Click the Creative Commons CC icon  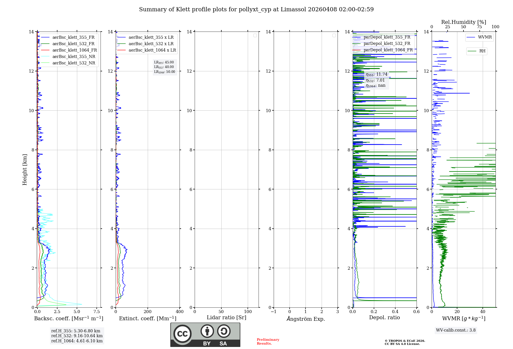click(182, 334)
